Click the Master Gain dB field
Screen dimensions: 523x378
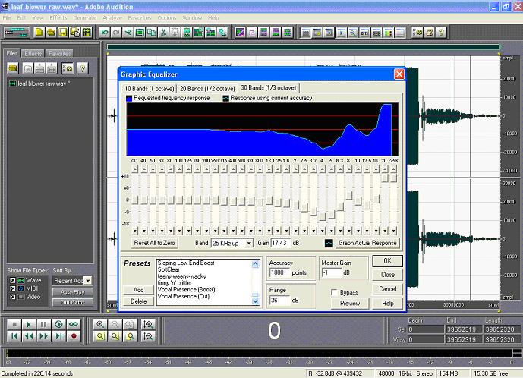coord(332,272)
